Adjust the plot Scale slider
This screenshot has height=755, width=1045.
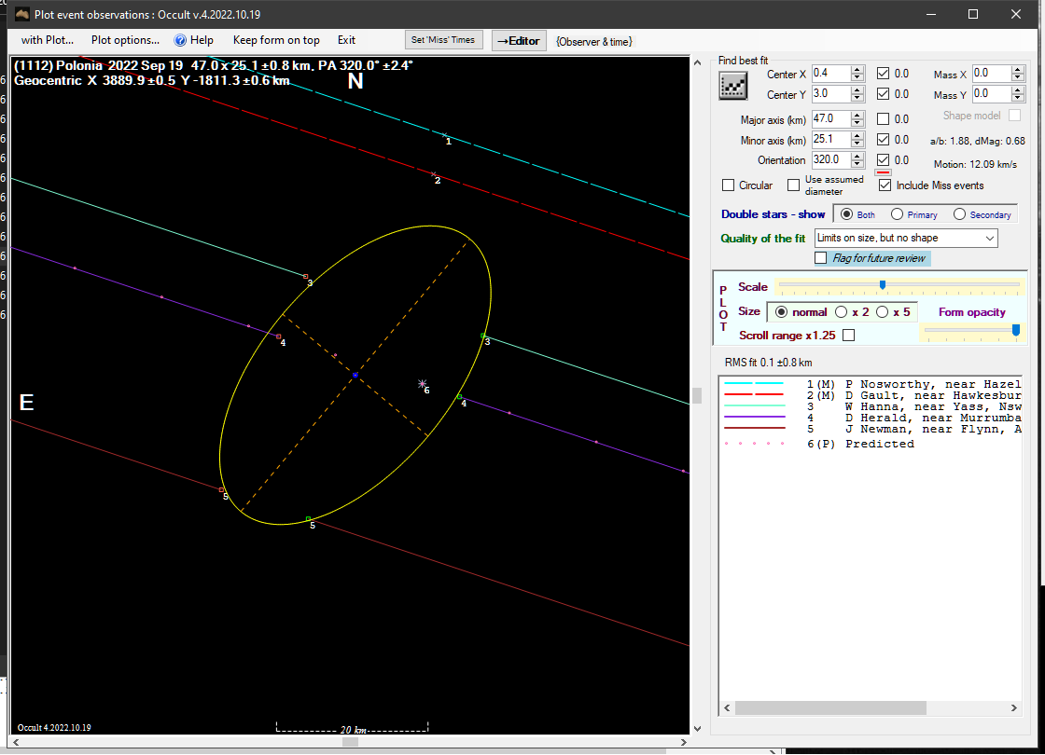[x=883, y=285]
